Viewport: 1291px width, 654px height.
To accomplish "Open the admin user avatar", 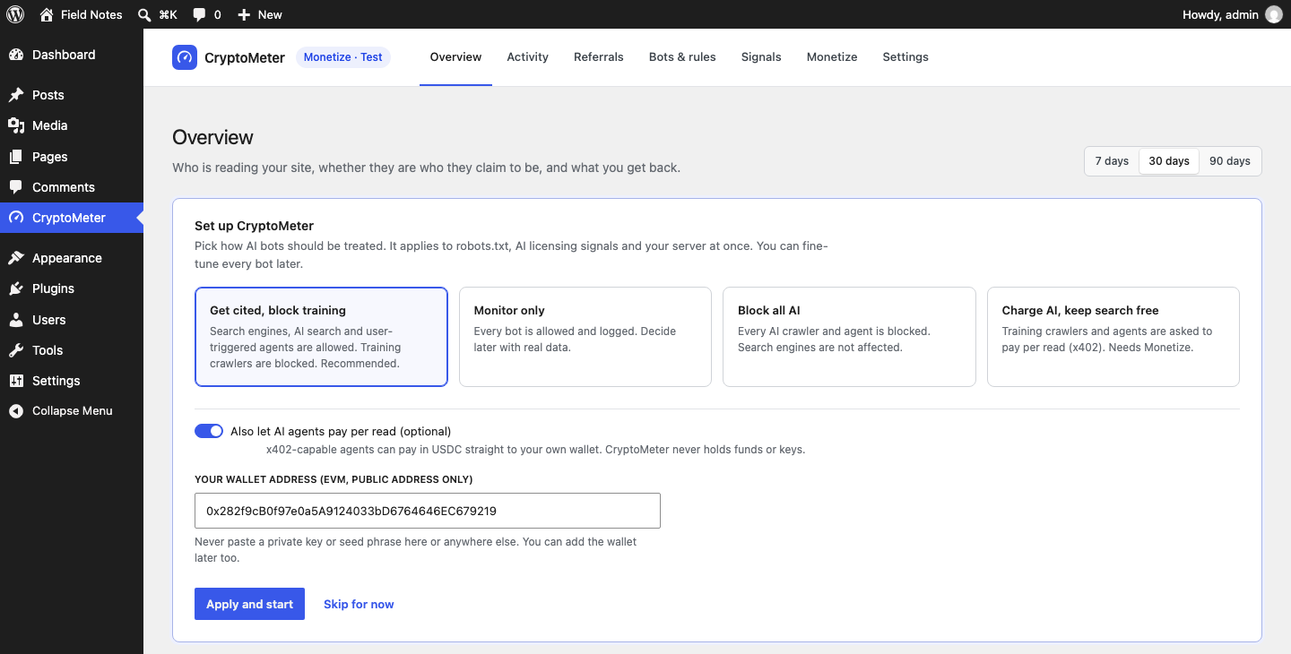I will [x=1273, y=14].
